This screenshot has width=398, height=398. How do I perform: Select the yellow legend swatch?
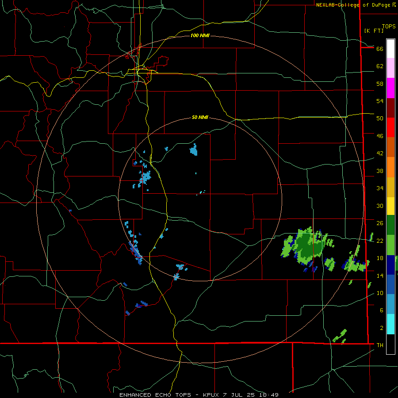pos(390,206)
